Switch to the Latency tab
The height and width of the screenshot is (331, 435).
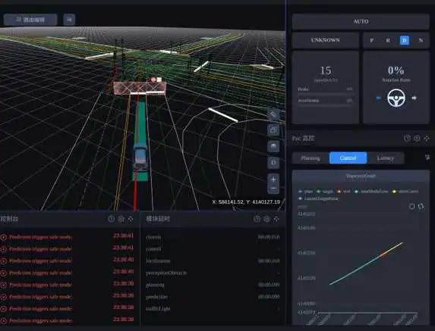click(386, 158)
